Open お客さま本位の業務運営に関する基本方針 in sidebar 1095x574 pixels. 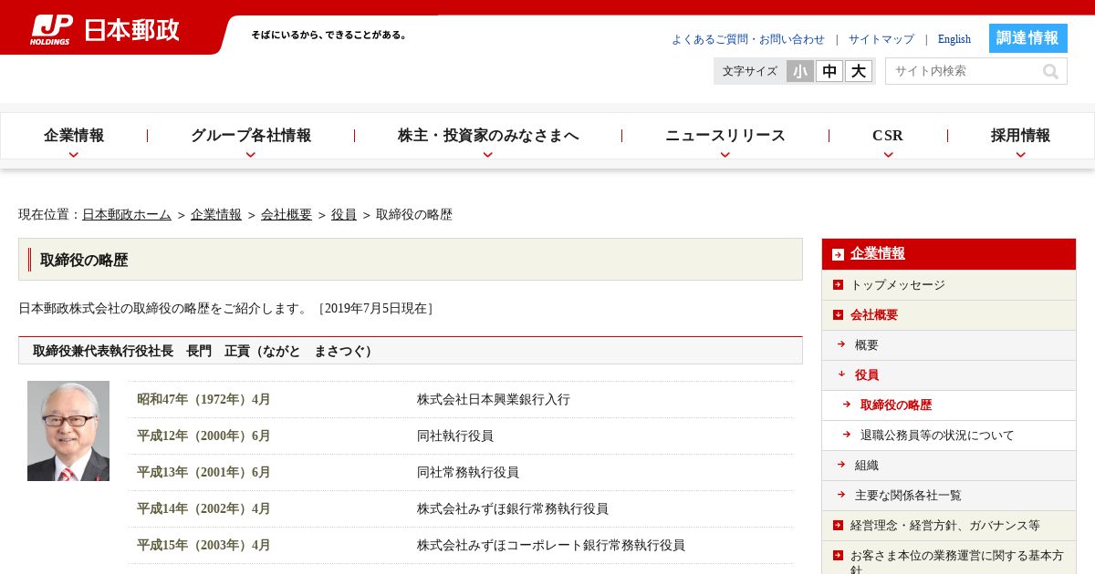(x=957, y=562)
